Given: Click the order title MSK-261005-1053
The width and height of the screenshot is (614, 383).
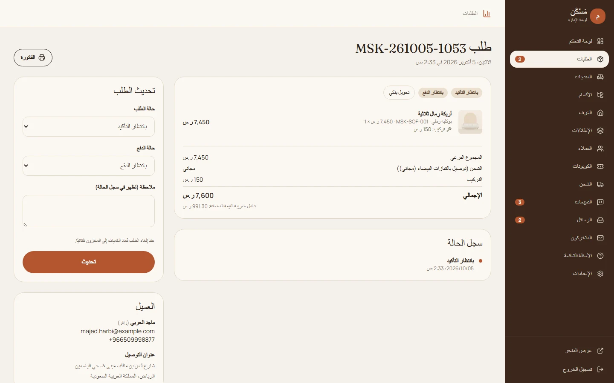Looking at the screenshot, I should click(x=423, y=48).
